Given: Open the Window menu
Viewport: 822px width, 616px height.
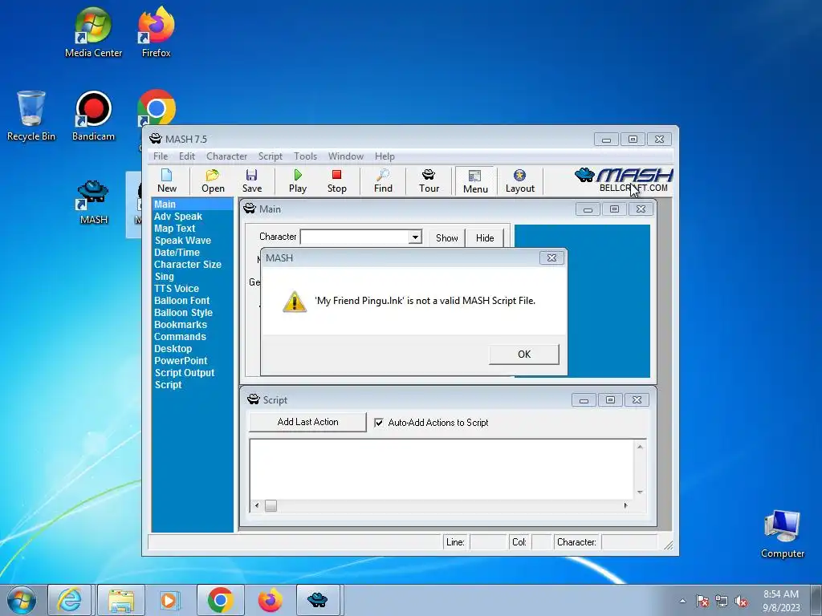Looking at the screenshot, I should point(345,156).
